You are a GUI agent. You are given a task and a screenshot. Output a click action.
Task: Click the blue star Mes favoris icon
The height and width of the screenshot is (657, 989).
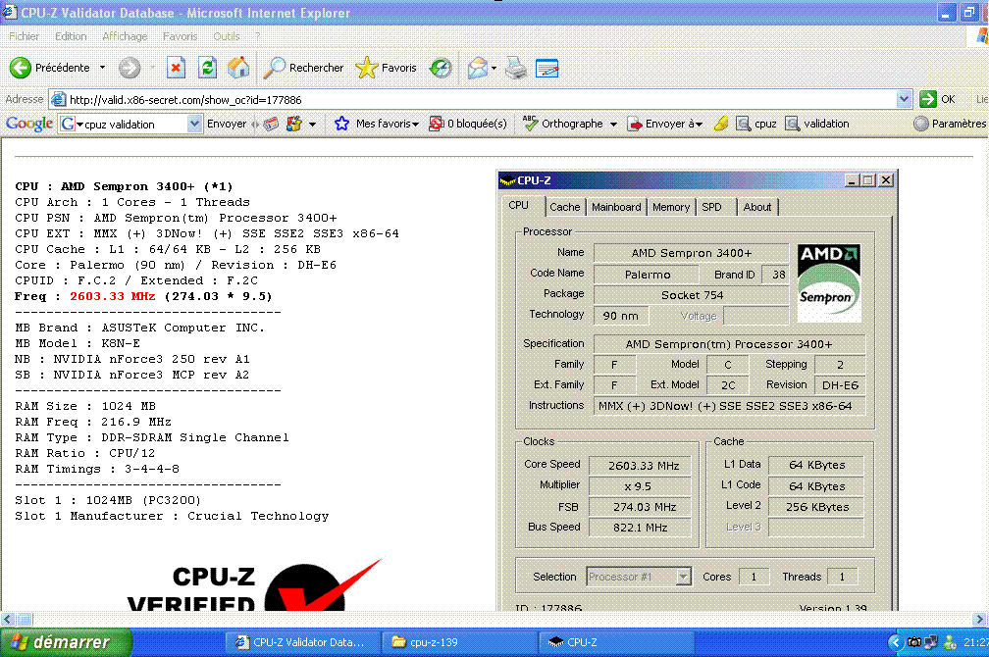pos(341,124)
